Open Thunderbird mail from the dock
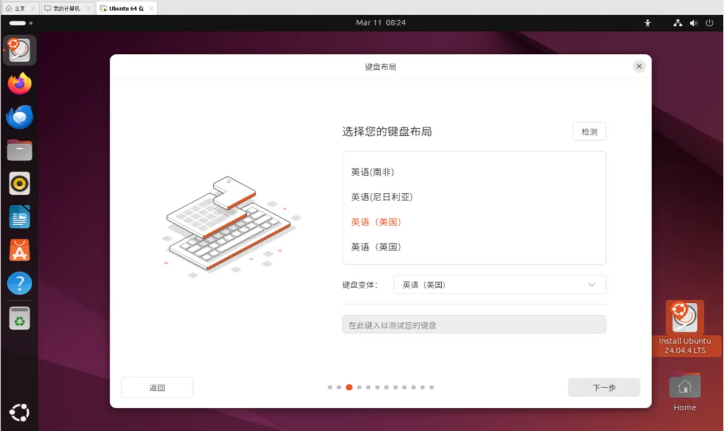The width and height of the screenshot is (724, 431). click(x=19, y=117)
